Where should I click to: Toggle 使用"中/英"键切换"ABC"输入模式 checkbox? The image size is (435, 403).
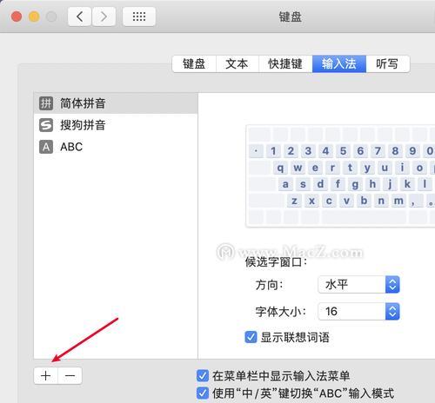coord(203,393)
